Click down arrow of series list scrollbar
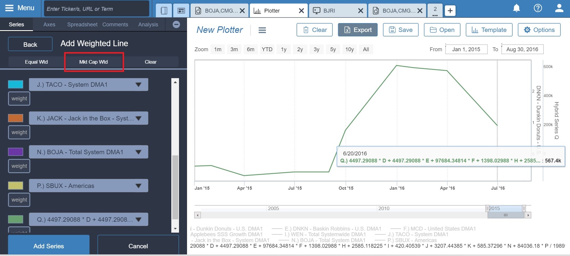Viewport: 570px width, 256px height. [175, 229]
